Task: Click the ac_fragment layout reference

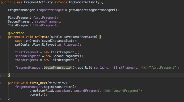Action: click(68, 45)
